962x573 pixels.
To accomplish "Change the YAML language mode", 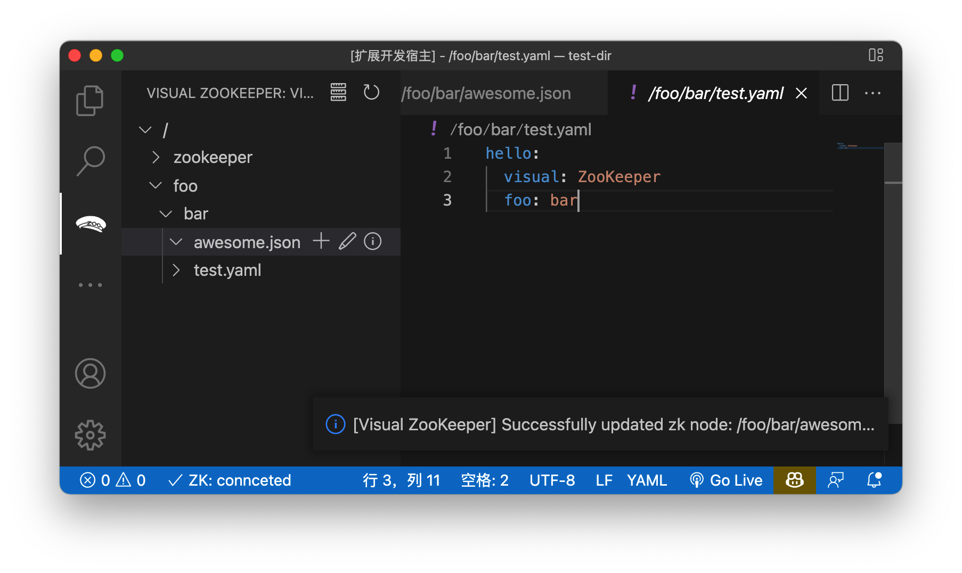I will [647, 480].
